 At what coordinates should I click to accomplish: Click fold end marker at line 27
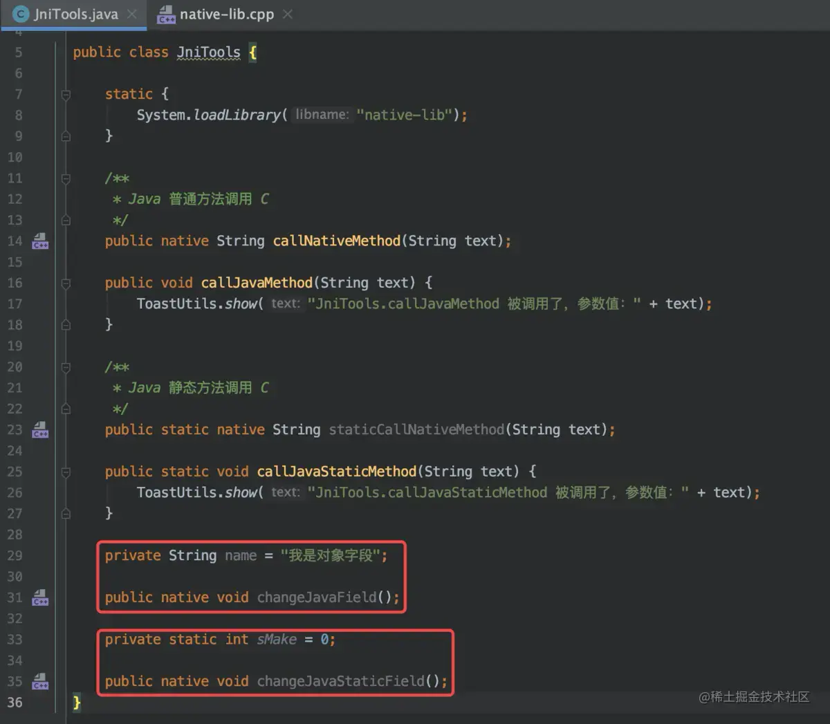click(66, 514)
